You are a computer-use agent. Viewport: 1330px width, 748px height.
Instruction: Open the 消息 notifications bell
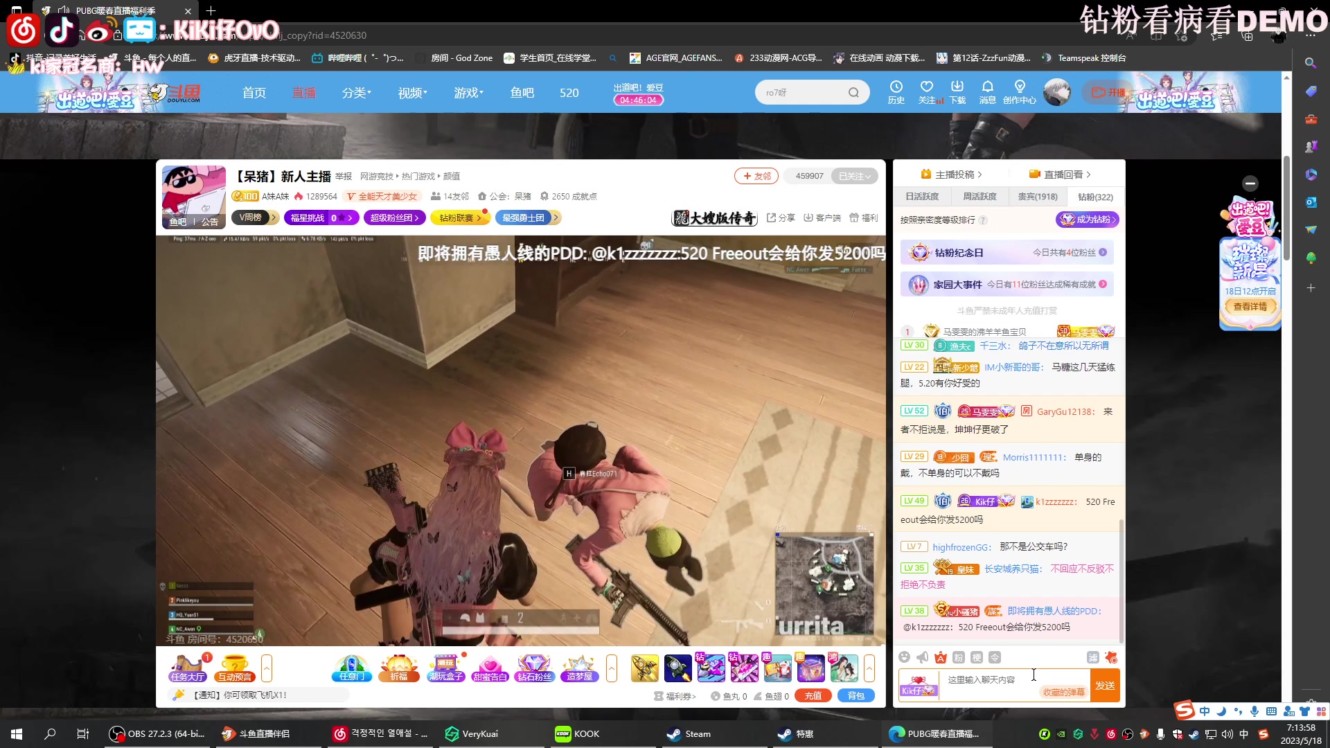click(x=988, y=92)
